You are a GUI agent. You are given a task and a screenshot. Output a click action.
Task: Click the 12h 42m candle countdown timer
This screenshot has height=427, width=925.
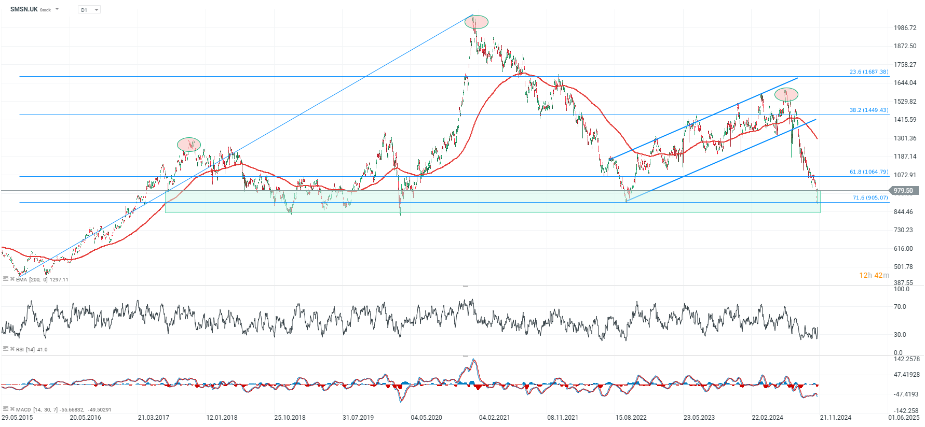[x=874, y=275]
